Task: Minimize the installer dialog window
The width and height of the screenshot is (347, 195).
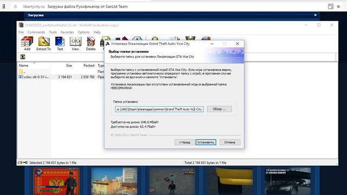Action: (212, 44)
